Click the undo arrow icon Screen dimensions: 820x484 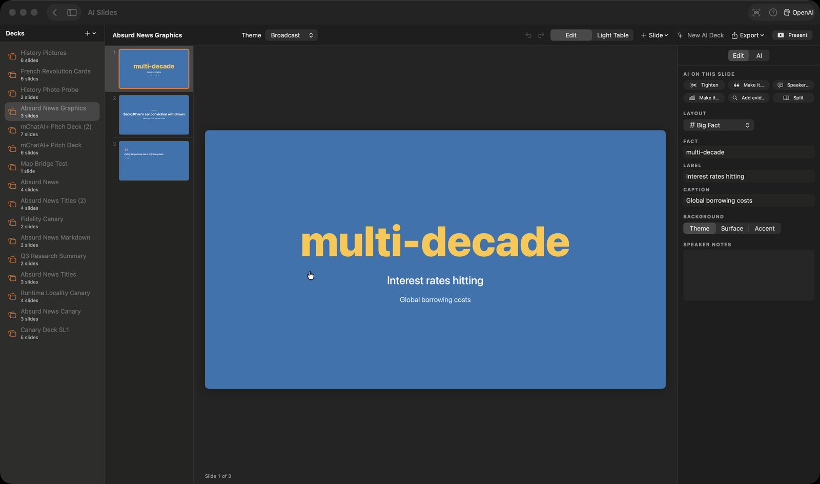pos(528,35)
